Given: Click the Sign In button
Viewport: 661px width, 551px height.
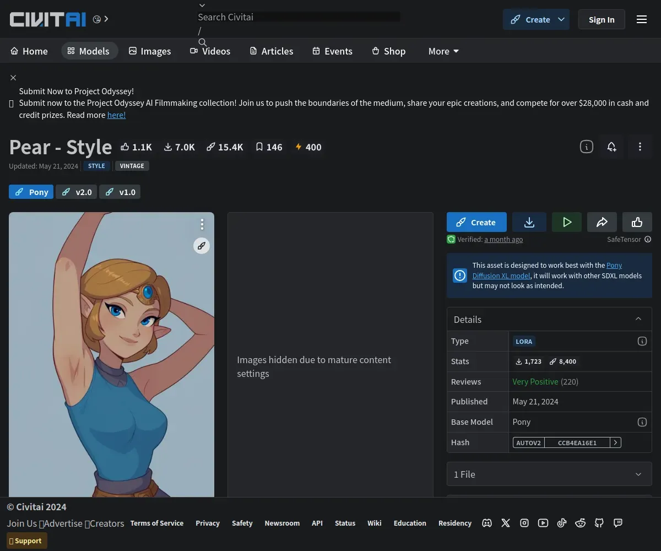Looking at the screenshot, I should [601, 19].
